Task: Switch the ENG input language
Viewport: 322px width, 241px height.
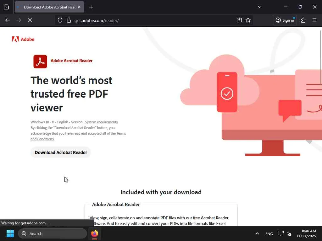Action: click(x=269, y=233)
